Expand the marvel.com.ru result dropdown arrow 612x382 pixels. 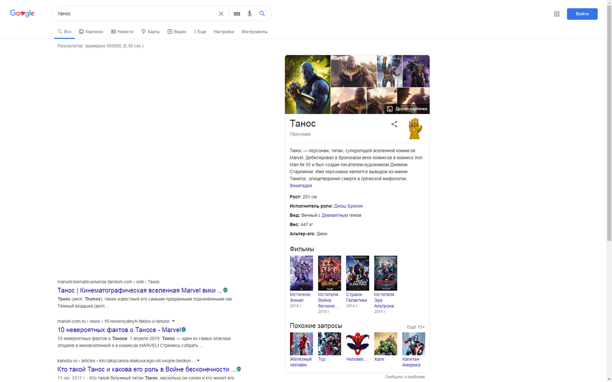point(173,321)
